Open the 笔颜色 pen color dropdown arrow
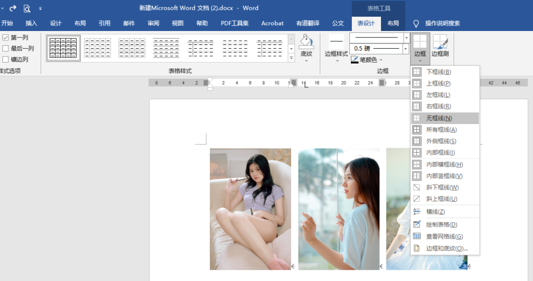Image resolution: width=533 pixels, height=281 pixels. click(381, 60)
